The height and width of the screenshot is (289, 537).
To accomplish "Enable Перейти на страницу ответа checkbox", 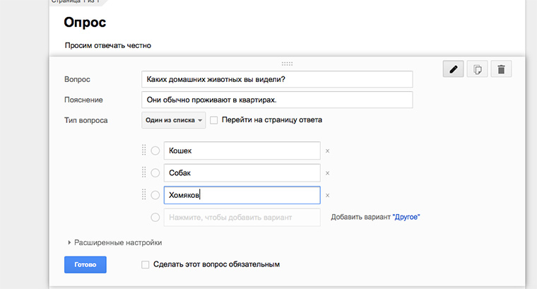I will 213,120.
